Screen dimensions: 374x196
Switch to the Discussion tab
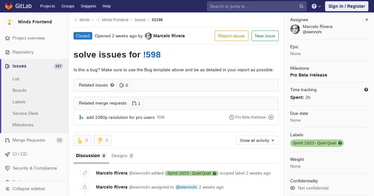click(91, 156)
